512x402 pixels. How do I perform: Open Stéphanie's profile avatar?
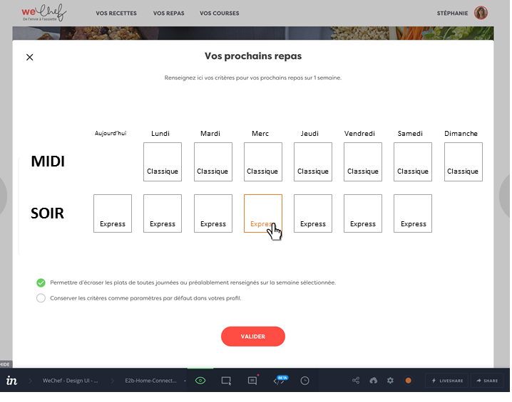tap(481, 13)
